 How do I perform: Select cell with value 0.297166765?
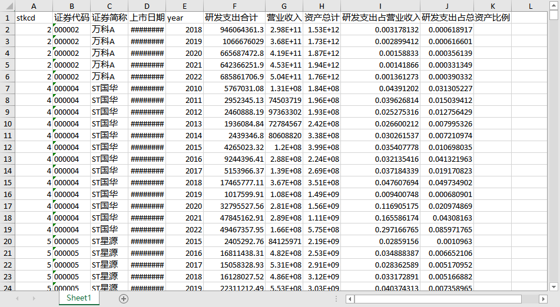coord(380,229)
